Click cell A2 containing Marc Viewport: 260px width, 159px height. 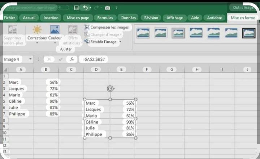pyautogui.click(x=21, y=82)
